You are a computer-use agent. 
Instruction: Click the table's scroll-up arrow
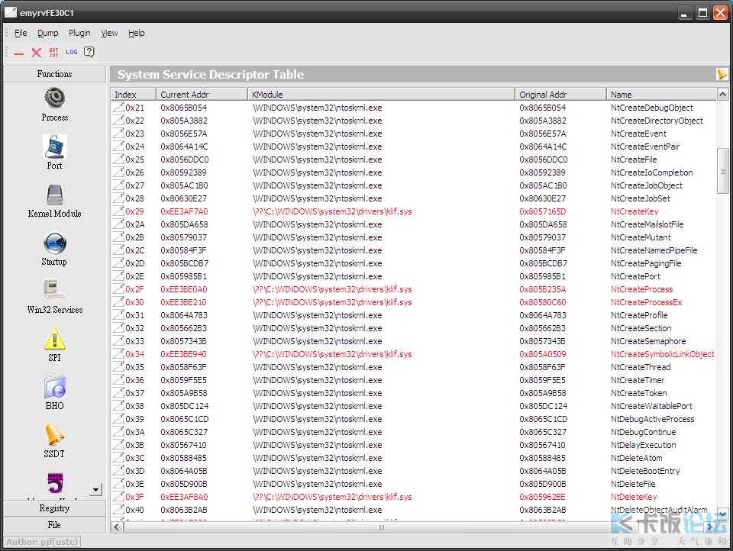[722, 95]
